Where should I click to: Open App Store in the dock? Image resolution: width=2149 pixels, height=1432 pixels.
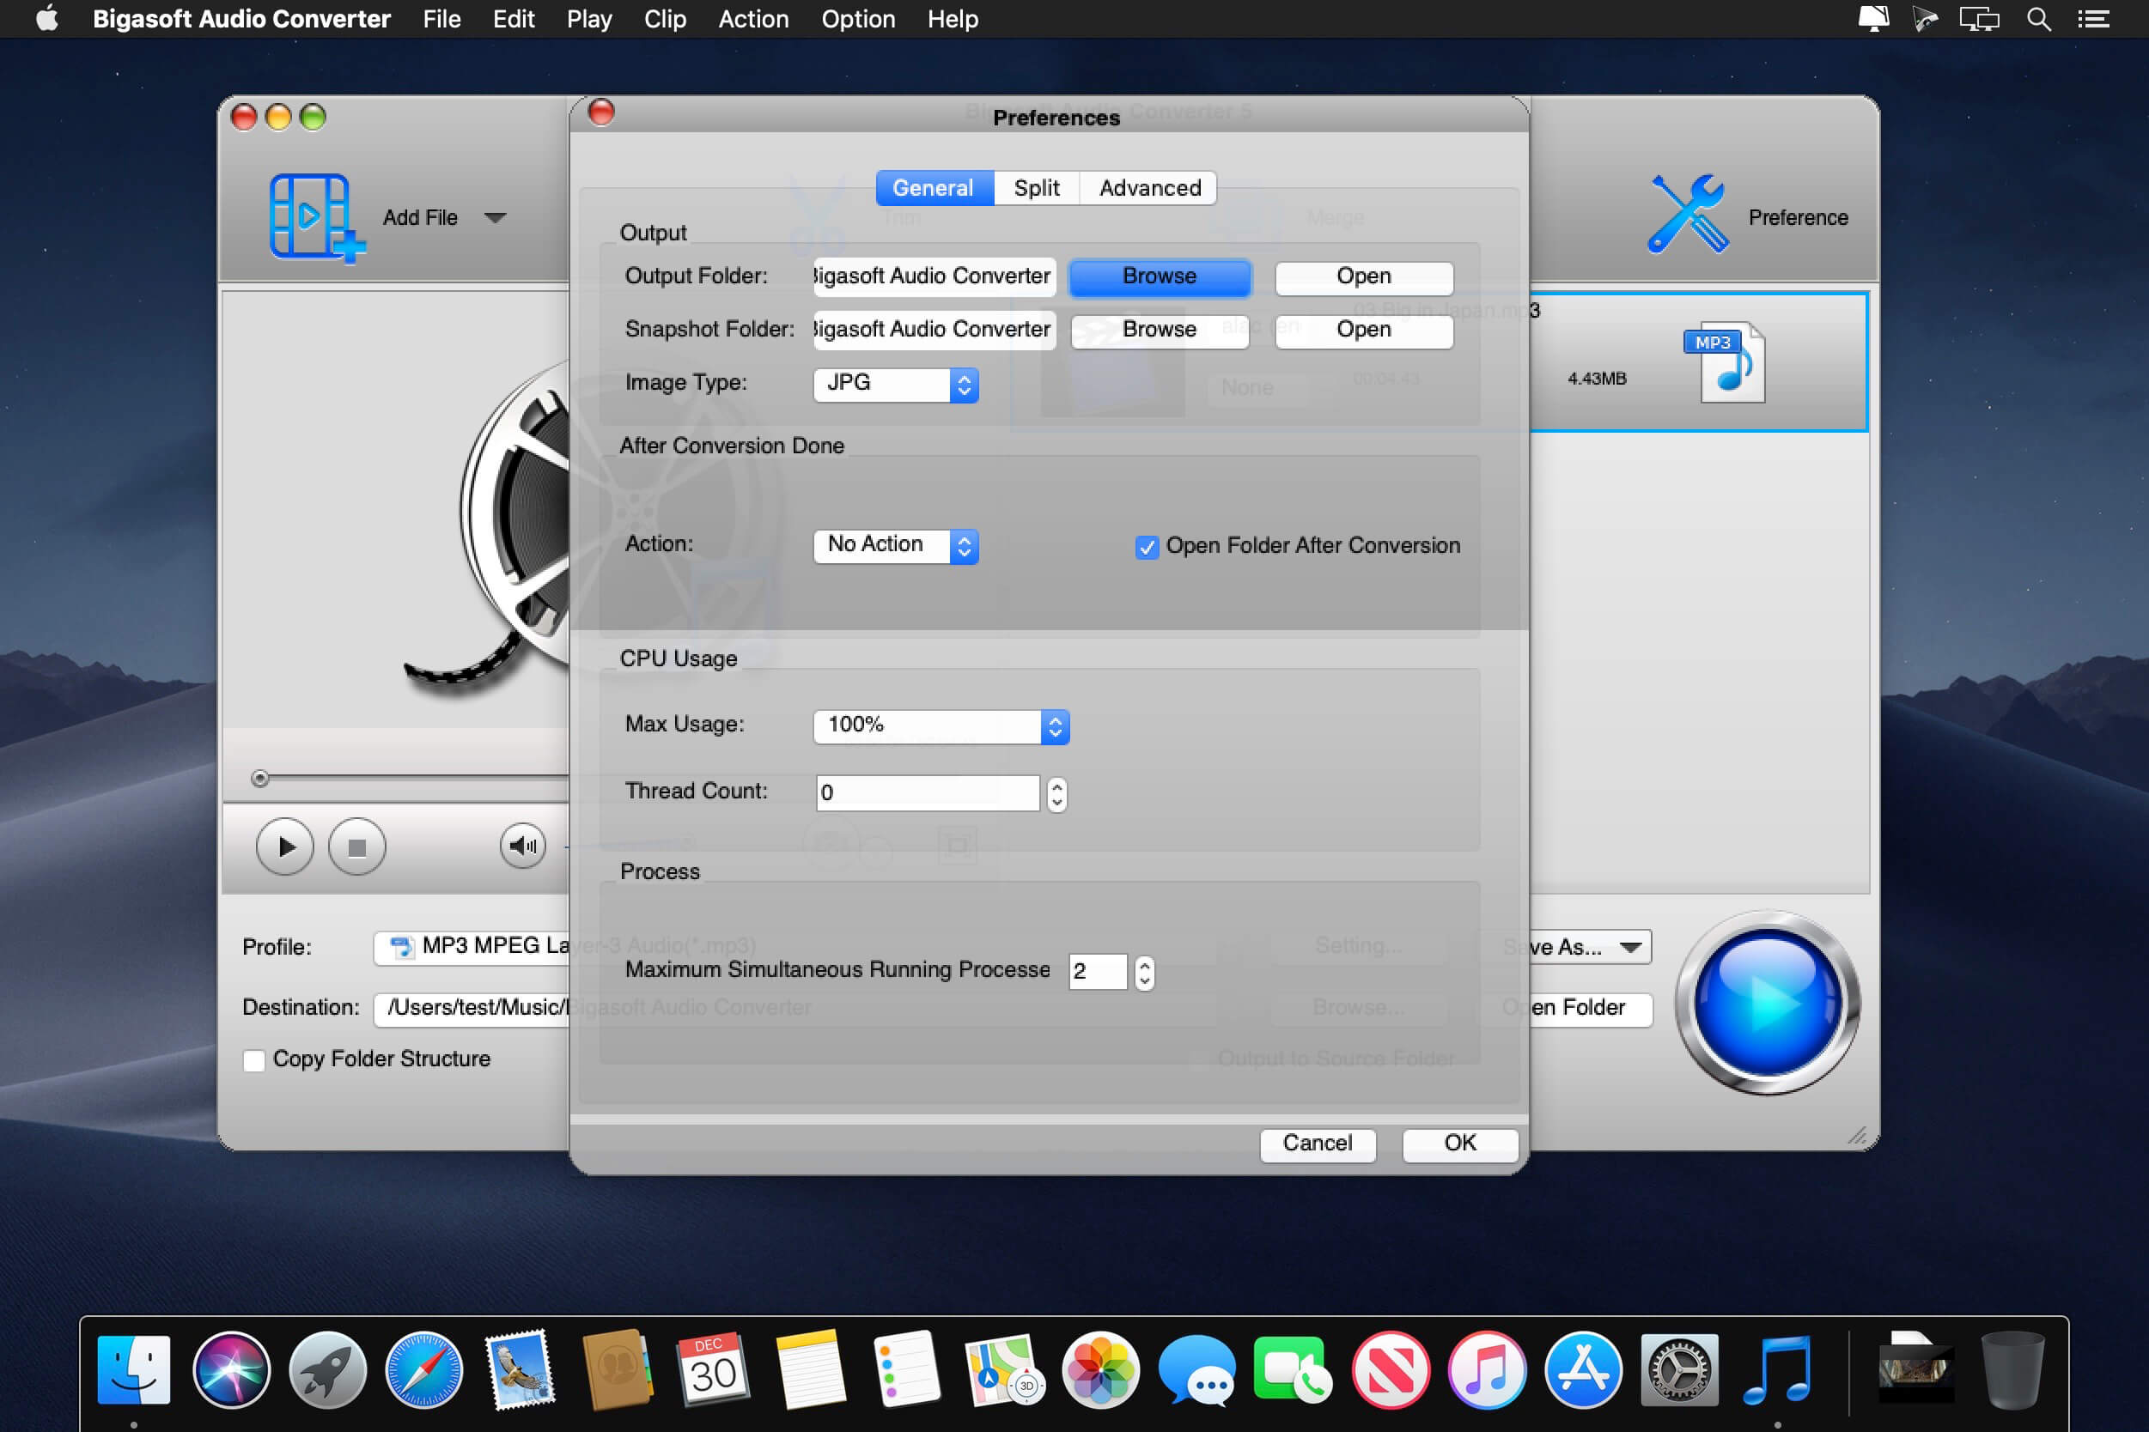pyautogui.click(x=1584, y=1370)
